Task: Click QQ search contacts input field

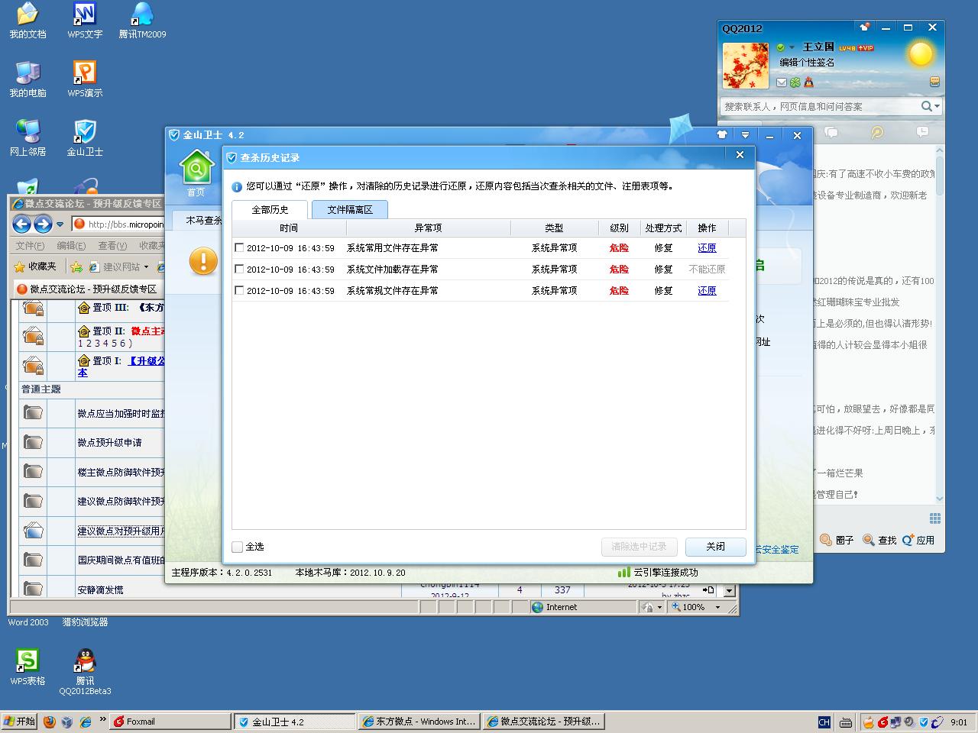Action: click(820, 107)
